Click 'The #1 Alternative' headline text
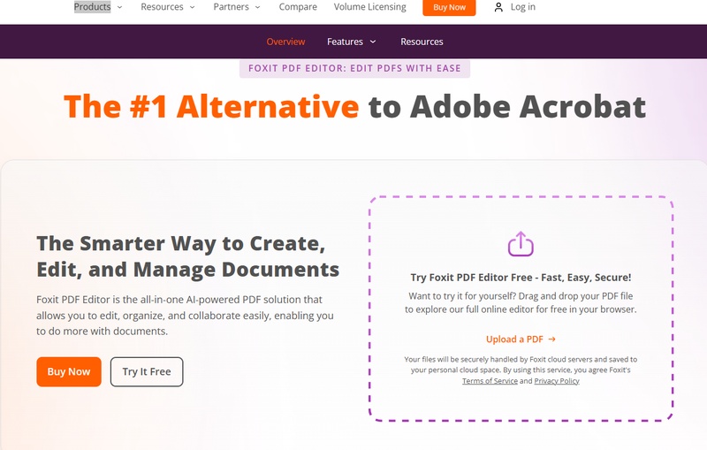Screen dimensions: 707x450 click(x=211, y=107)
